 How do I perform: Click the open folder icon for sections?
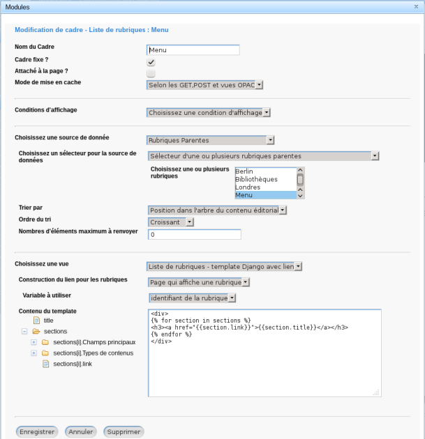coord(36,331)
